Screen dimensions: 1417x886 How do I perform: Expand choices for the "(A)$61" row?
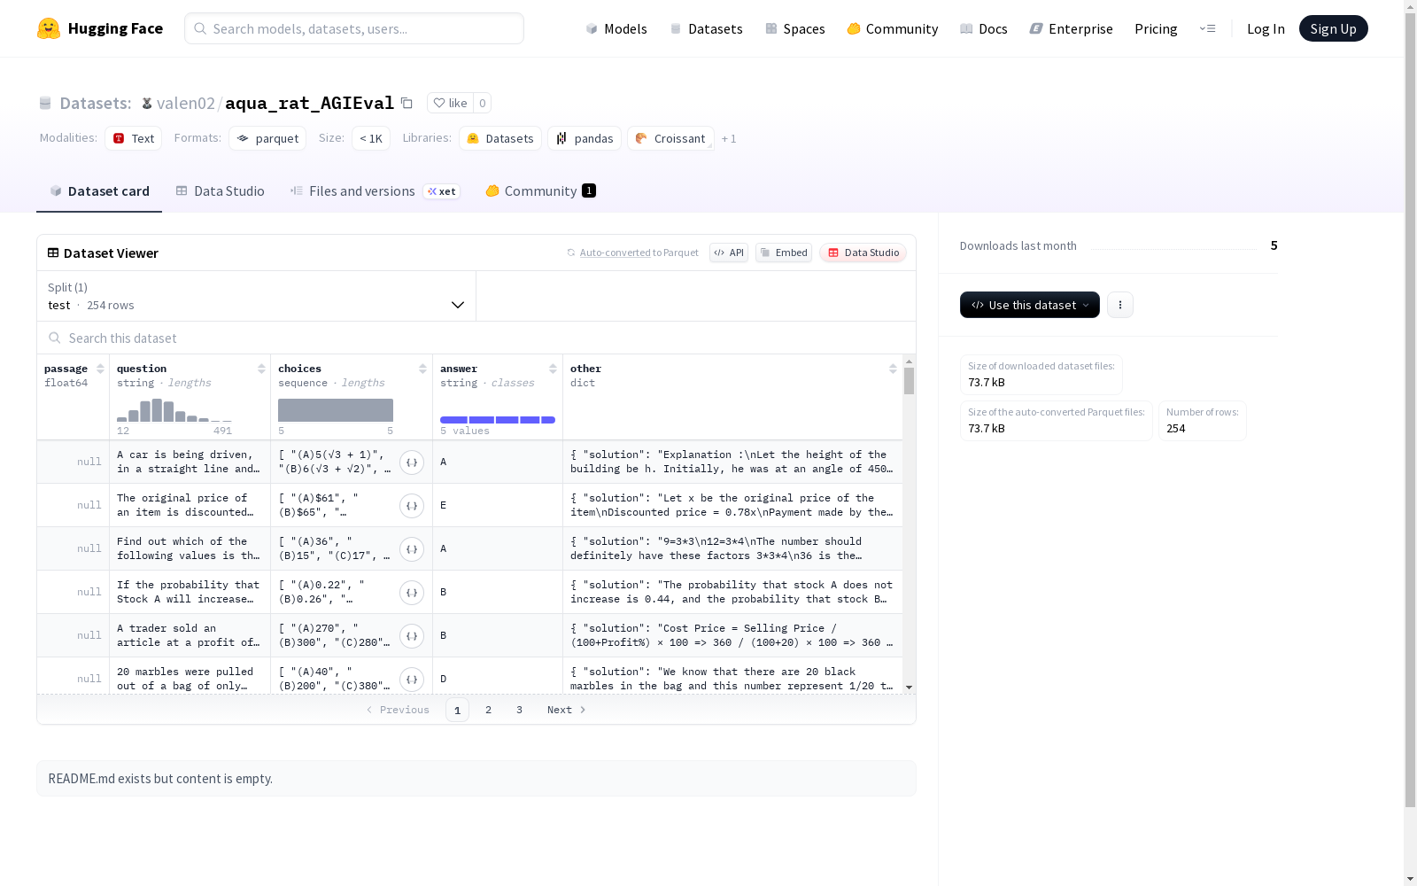pos(412,506)
